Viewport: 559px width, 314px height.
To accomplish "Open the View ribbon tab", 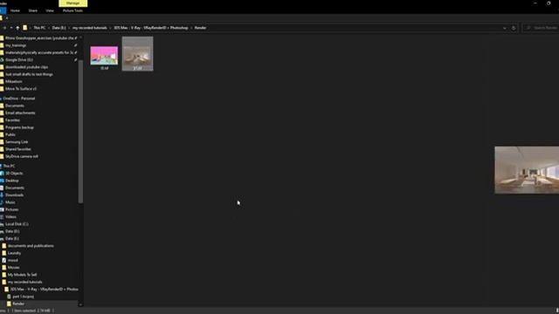I will pyautogui.click(x=50, y=10).
